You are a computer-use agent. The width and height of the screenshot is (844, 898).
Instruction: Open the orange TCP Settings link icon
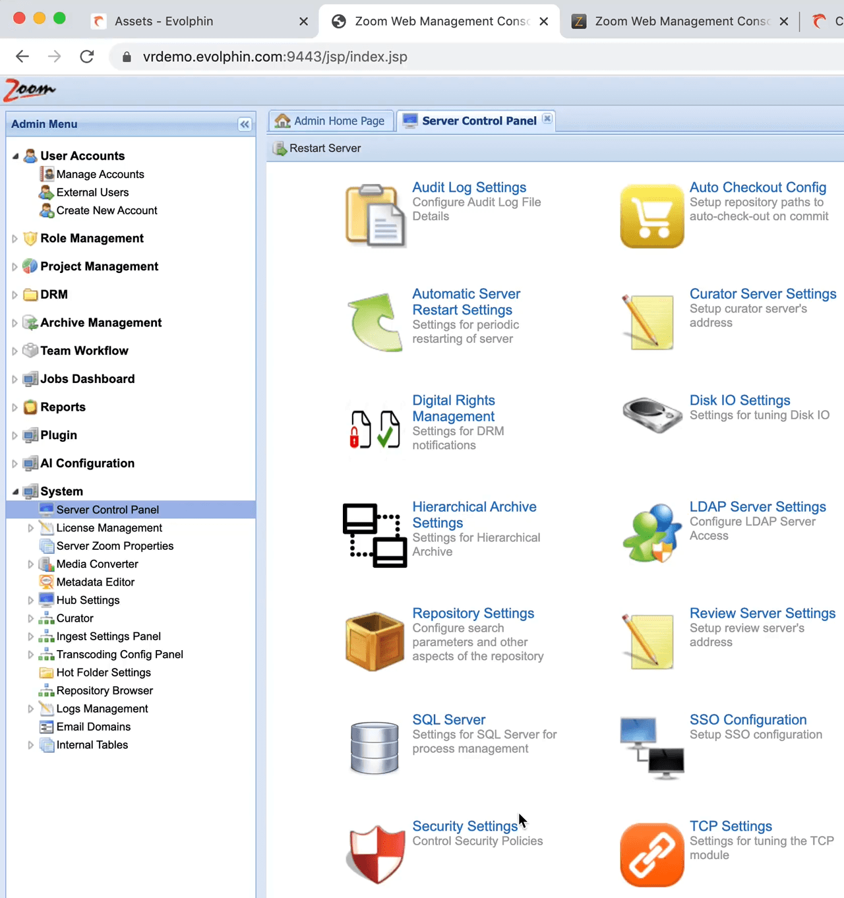pyautogui.click(x=651, y=854)
